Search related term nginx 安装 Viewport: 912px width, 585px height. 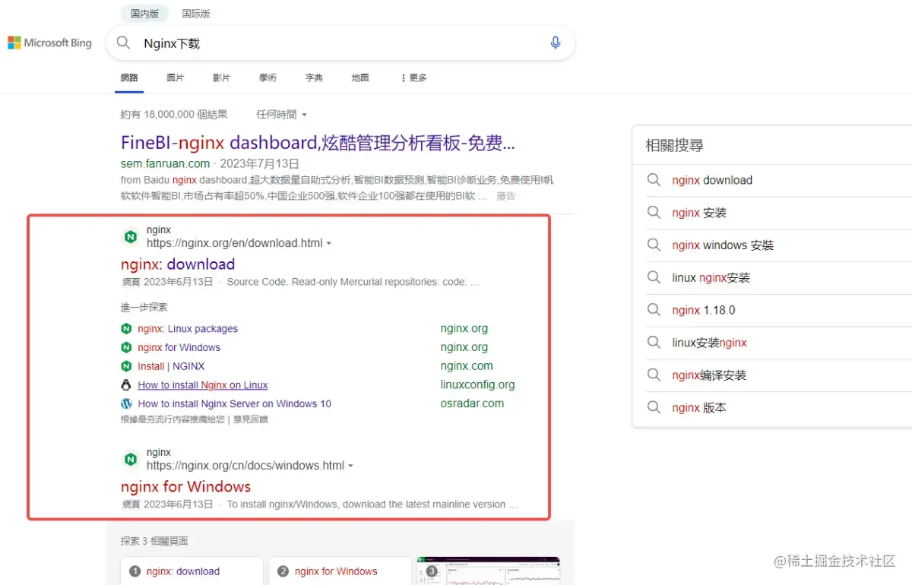point(699,213)
